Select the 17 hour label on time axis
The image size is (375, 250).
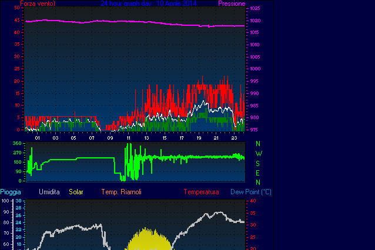(182, 138)
